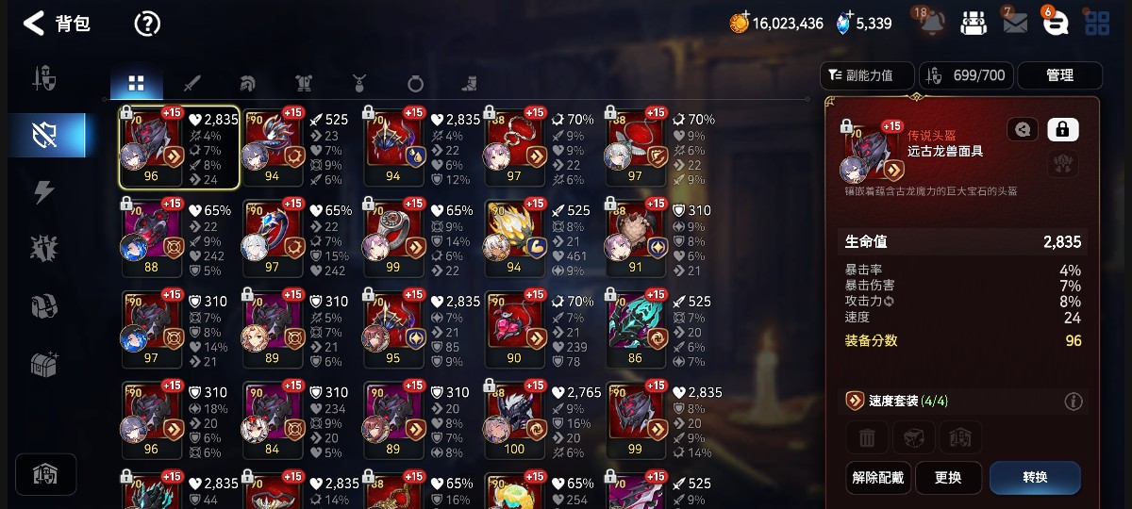Toggle the lock on selected equipment
The width and height of the screenshot is (1132, 509).
pos(1063,129)
